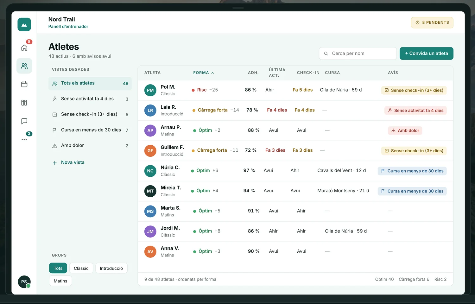
Task: Click the '8 Pendents' button
Action: click(432, 22)
